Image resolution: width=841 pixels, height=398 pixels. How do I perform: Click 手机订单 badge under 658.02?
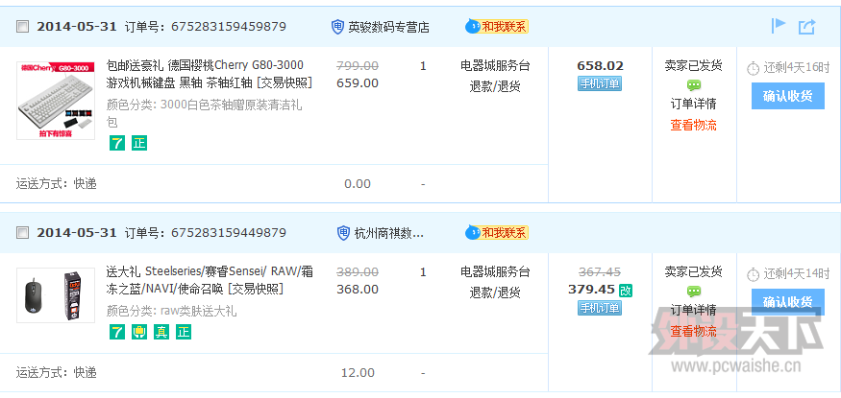pos(600,83)
